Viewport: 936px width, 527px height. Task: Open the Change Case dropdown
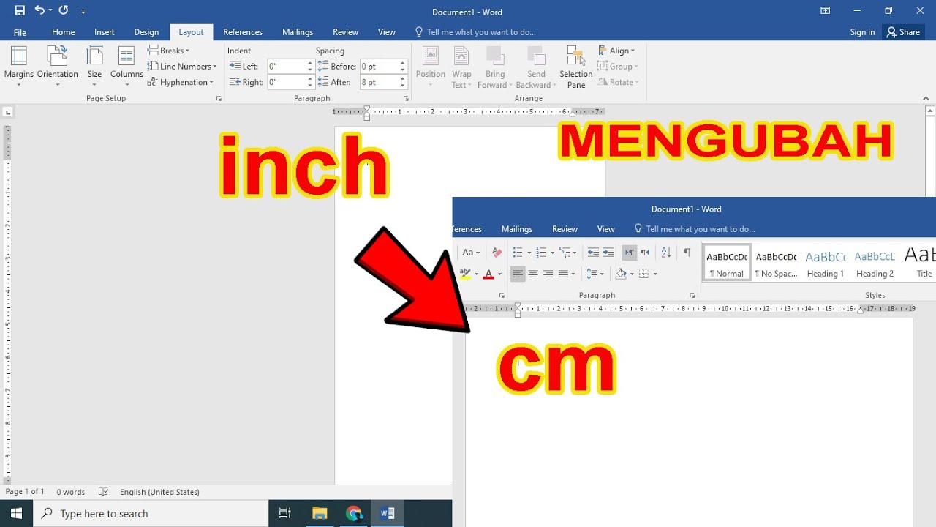pos(472,253)
